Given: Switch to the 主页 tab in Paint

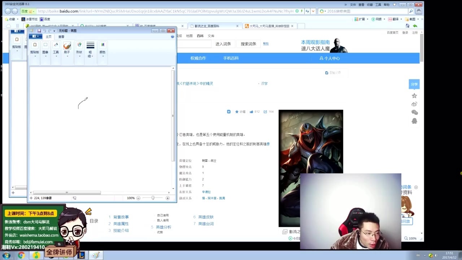Looking at the screenshot, I should pyautogui.click(x=48, y=36).
